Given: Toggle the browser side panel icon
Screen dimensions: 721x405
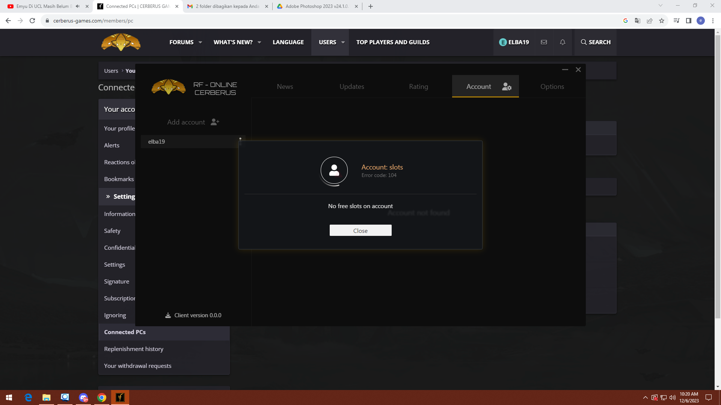Looking at the screenshot, I should [x=689, y=21].
